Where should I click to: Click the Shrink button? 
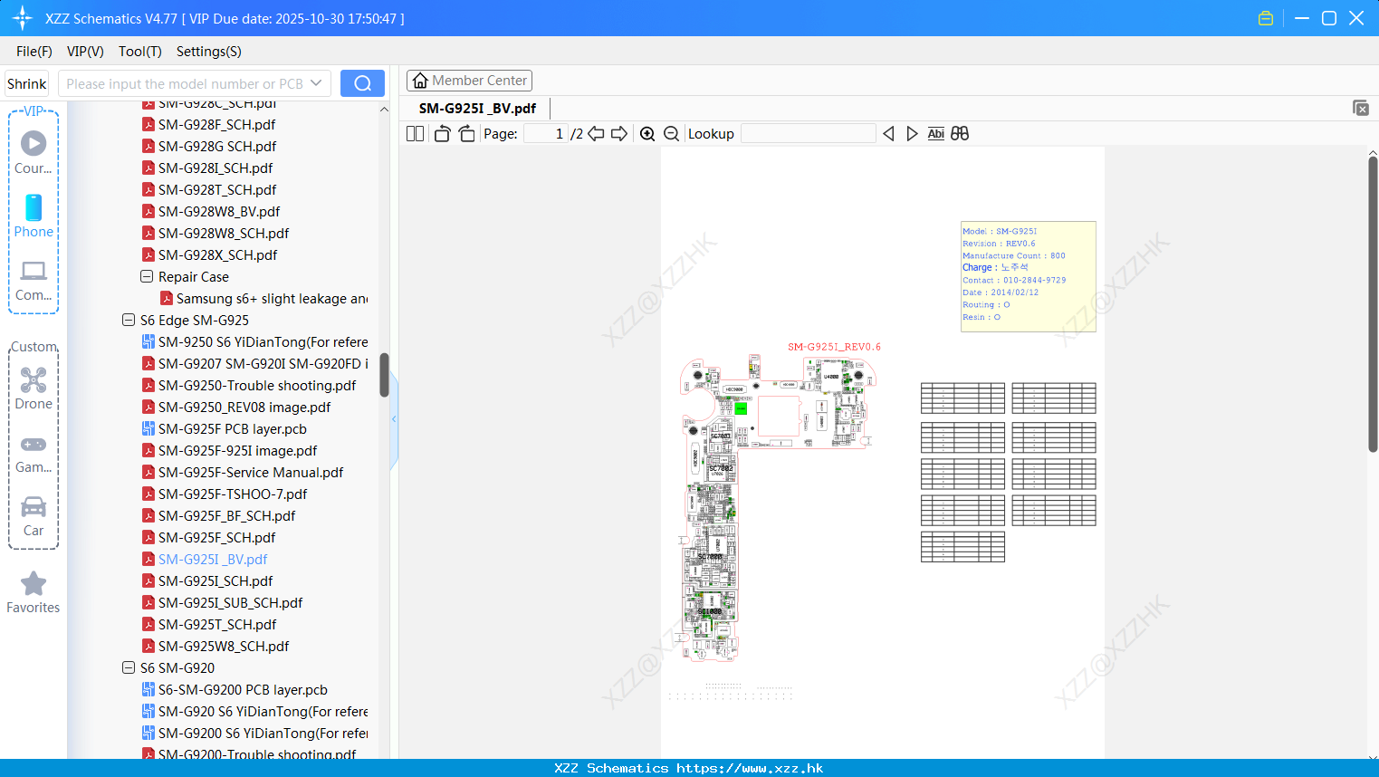click(x=26, y=83)
